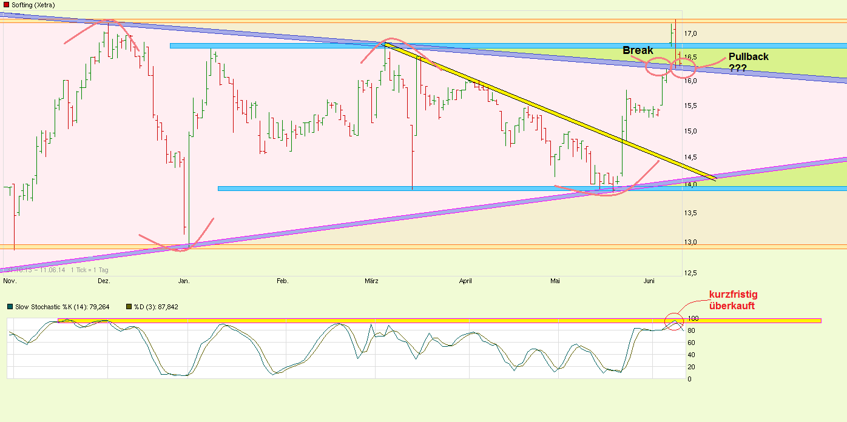Click the 15,5 price axis label
This screenshot has width=847, height=422.
point(692,106)
